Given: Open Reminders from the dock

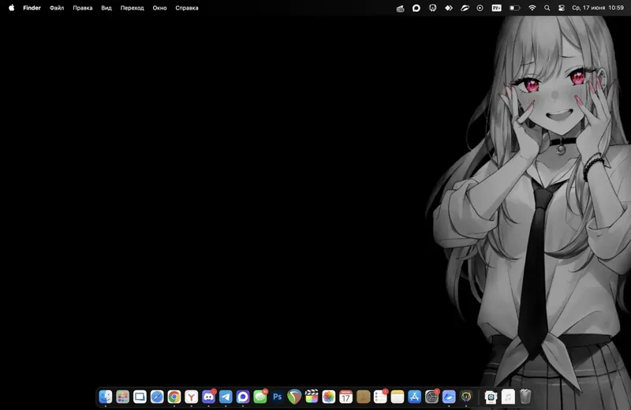Looking at the screenshot, I should 380,397.
